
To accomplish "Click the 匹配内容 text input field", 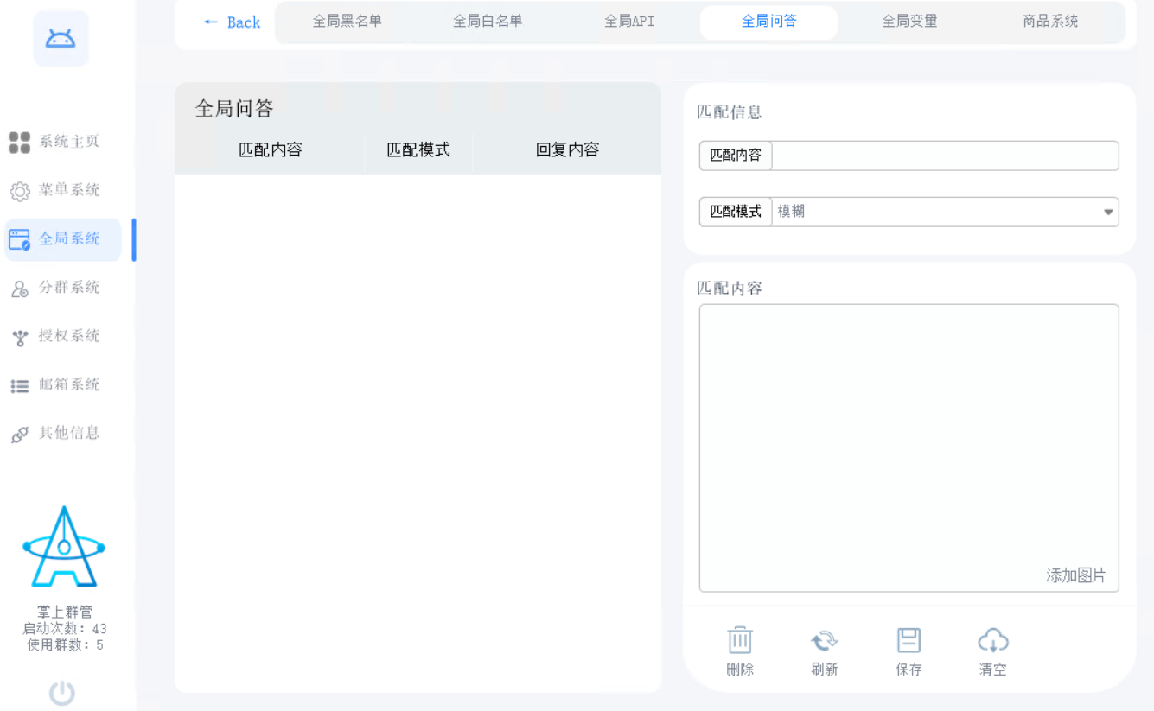I will pyautogui.click(x=945, y=156).
